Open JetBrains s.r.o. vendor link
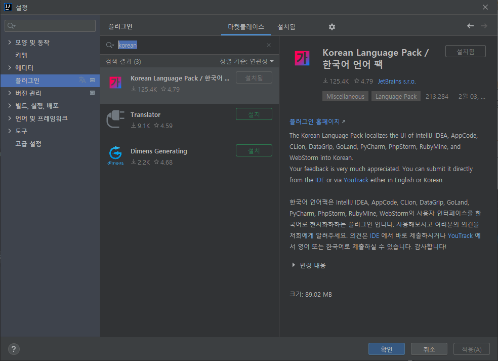Viewport: 498px width, 361px height. click(397, 82)
